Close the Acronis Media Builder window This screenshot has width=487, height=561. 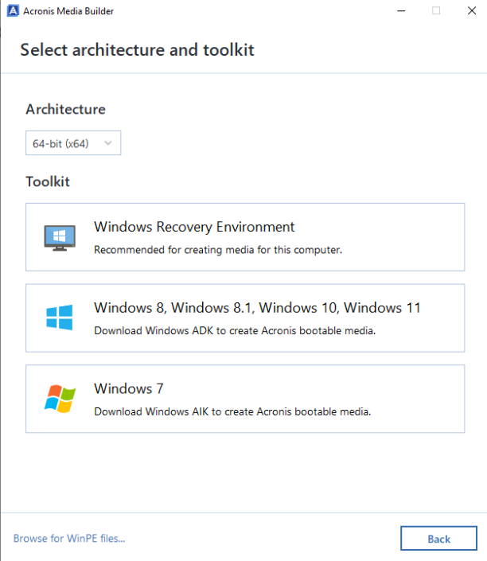472,10
